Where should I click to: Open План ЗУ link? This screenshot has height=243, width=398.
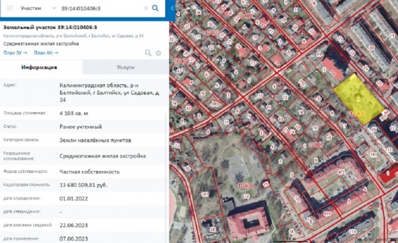pos(15,53)
